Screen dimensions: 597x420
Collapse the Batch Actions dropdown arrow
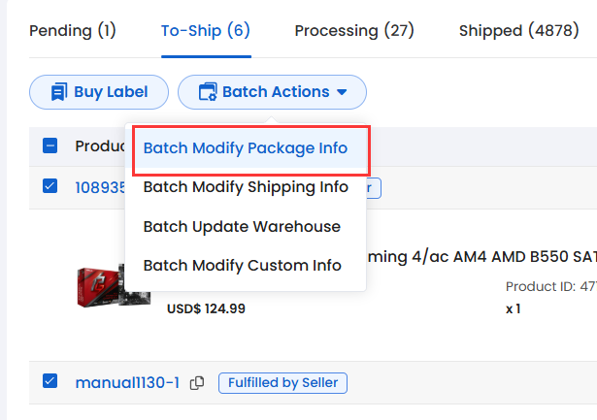(x=342, y=92)
